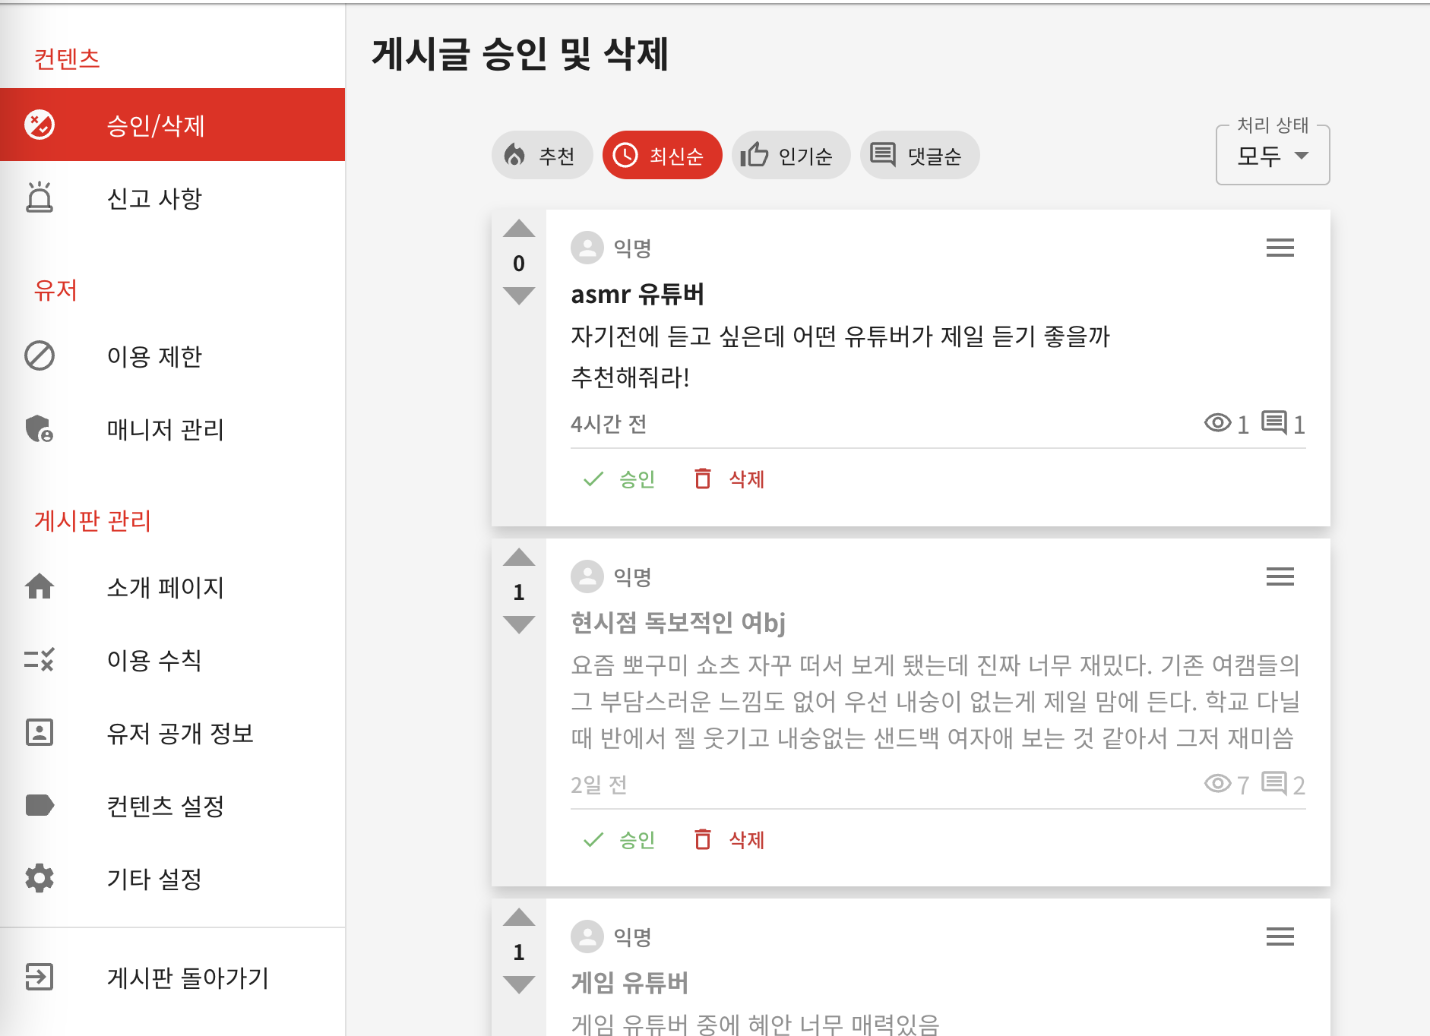The image size is (1430, 1036).
Task: Delete '현시점 독보적인 여bj' post with 삭제
Action: coord(729,839)
